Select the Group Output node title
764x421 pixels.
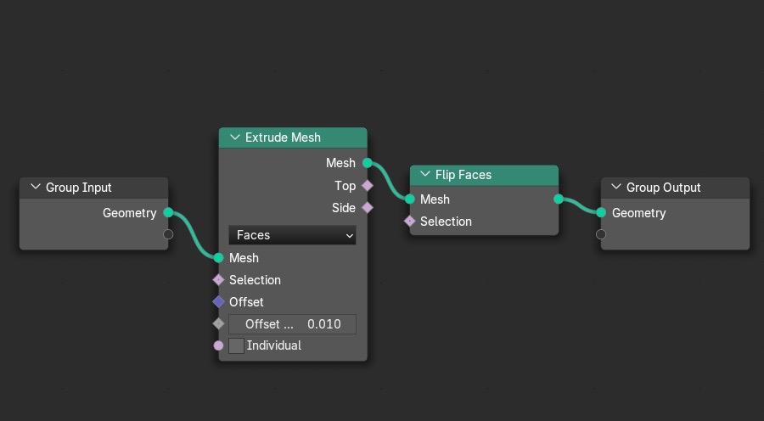click(x=663, y=187)
